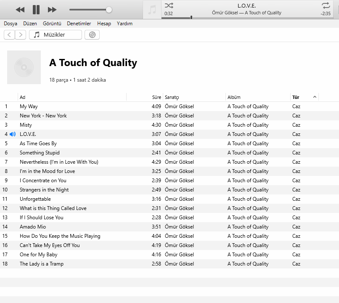Select the song Unforgettable
339x303 pixels.
(x=35, y=199)
